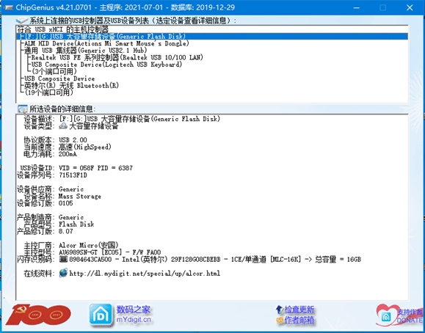The width and height of the screenshot is (425, 333).
Task: Open the 数码之家 mYdigit.cn link
Action: 134,315
